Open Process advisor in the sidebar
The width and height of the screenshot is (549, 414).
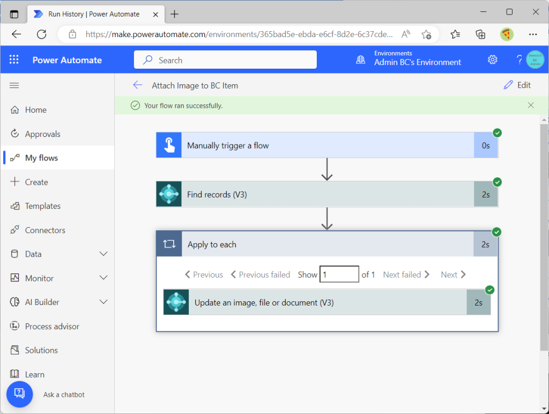coord(45,326)
